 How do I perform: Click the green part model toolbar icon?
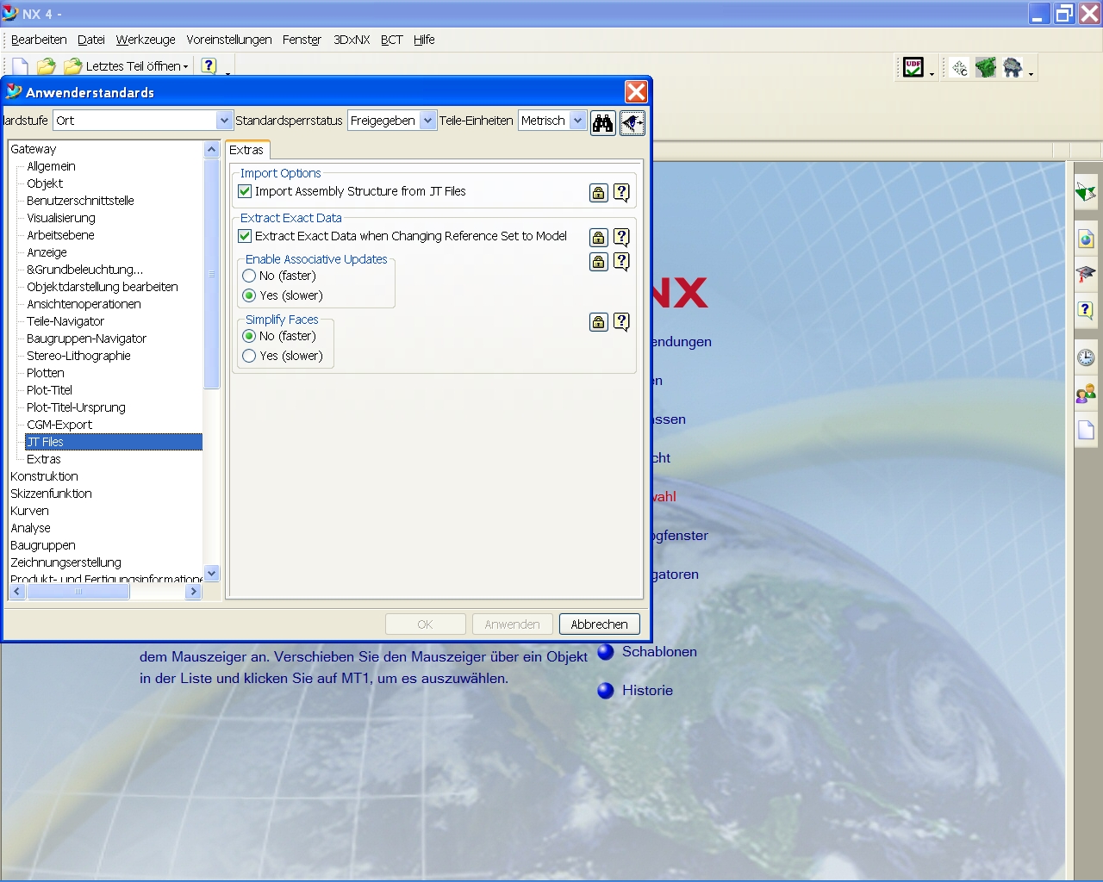point(986,67)
